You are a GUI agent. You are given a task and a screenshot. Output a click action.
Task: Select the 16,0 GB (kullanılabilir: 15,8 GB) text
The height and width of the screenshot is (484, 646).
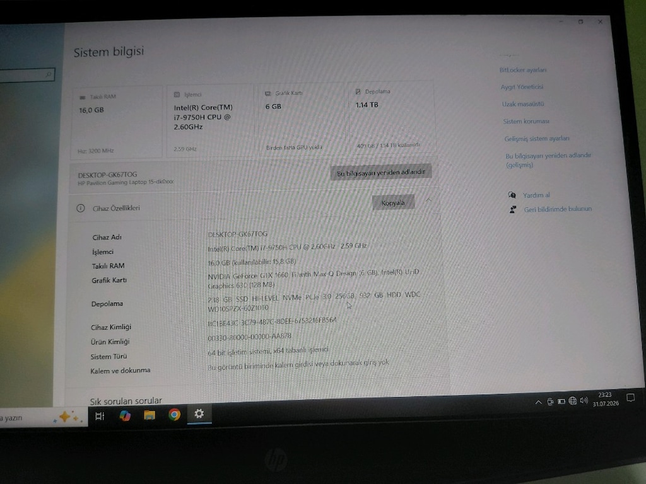(251, 262)
